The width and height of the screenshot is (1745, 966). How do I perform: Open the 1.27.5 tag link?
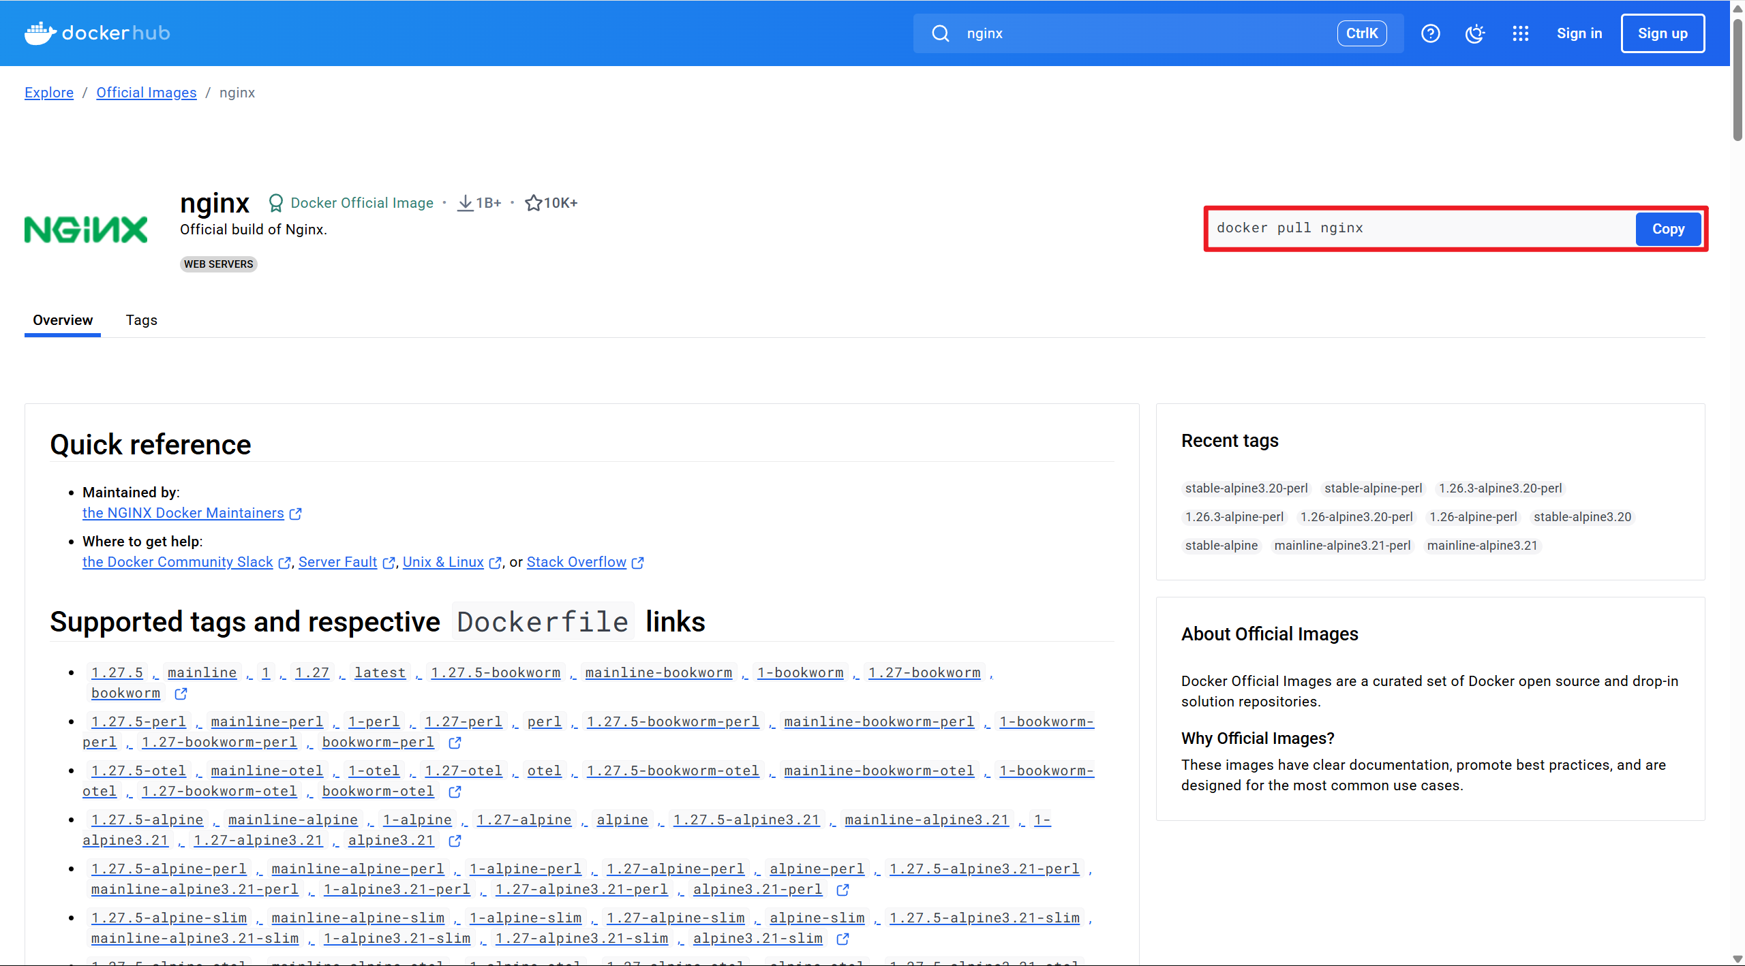pyautogui.click(x=117, y=673)
